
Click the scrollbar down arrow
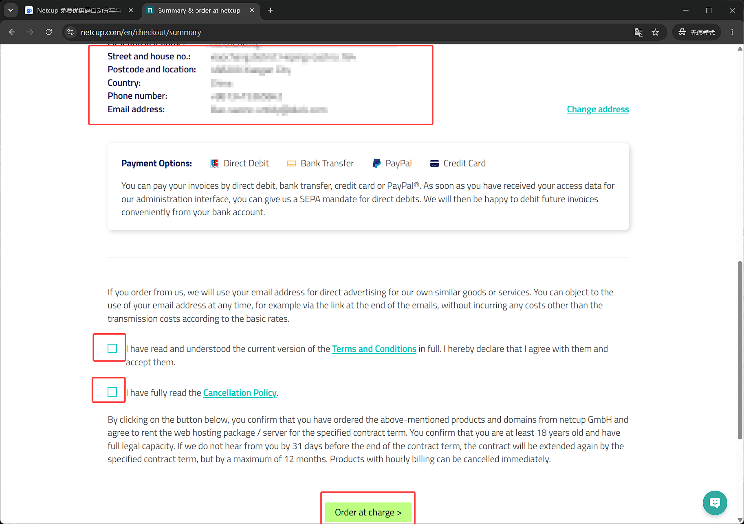740,520
